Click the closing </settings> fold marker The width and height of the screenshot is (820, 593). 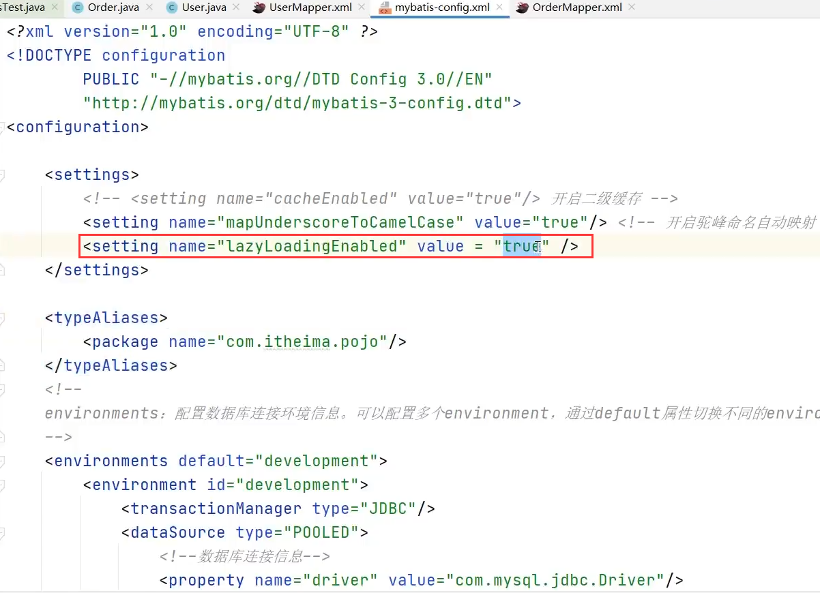(x=2, y=270)
